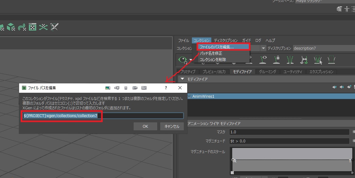The image size is (355, 178).
Task: Click the landscape image icon in dialog title bar
Action: click(108, 88)
